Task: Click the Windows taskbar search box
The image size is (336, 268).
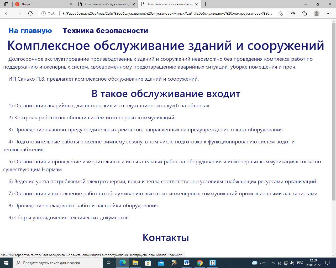Action: [x=58, y=263]
